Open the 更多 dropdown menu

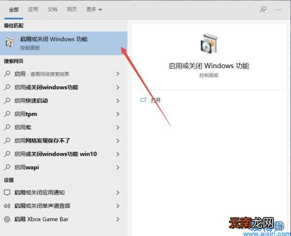pyautogui.click(x=94, y=9)
